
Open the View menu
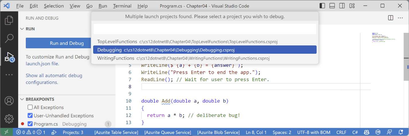[x=75, y=6]
